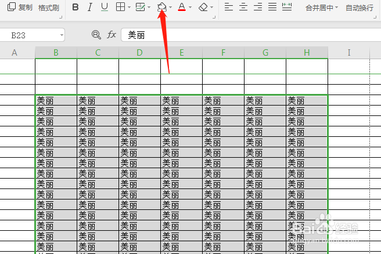Select column A header
This screenshot has width=381, height=254.
(15, 53)
